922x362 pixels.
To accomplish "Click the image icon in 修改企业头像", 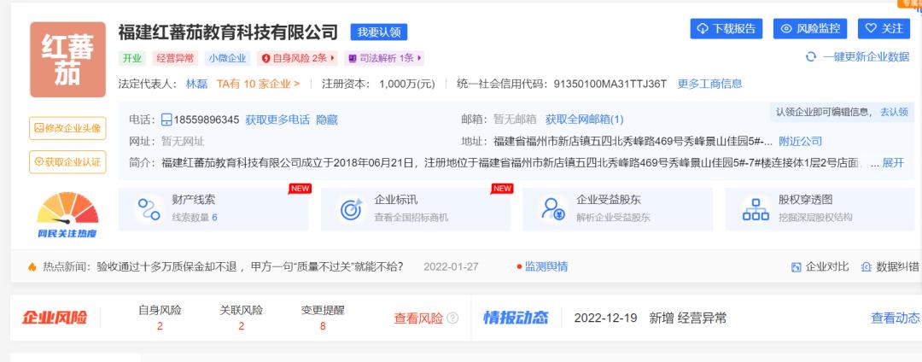I will 38,128.
